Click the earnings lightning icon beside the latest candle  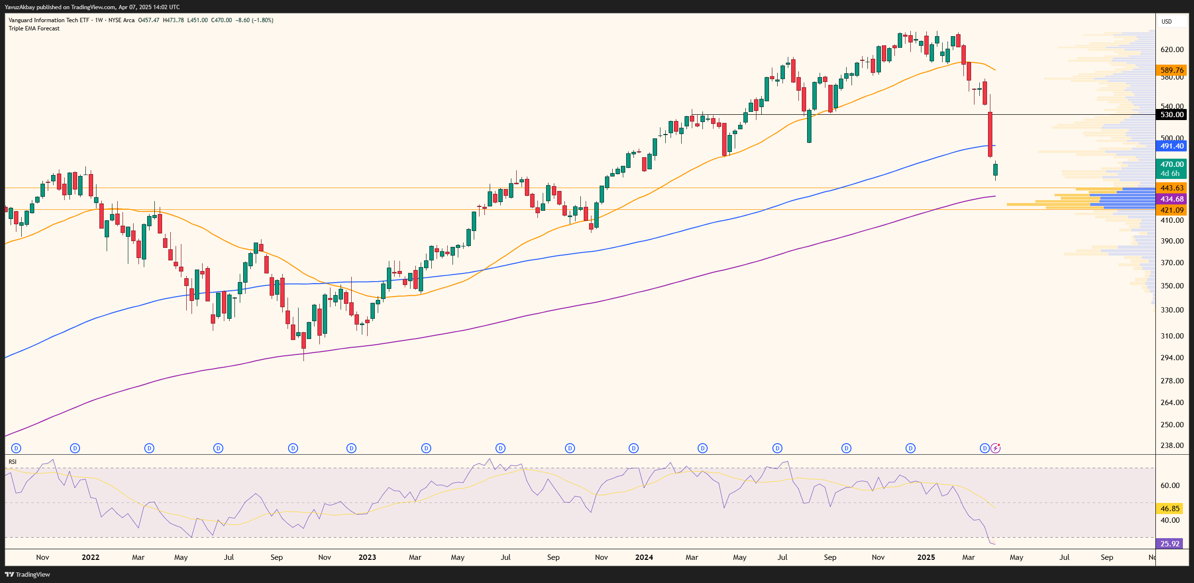point(996,447)
